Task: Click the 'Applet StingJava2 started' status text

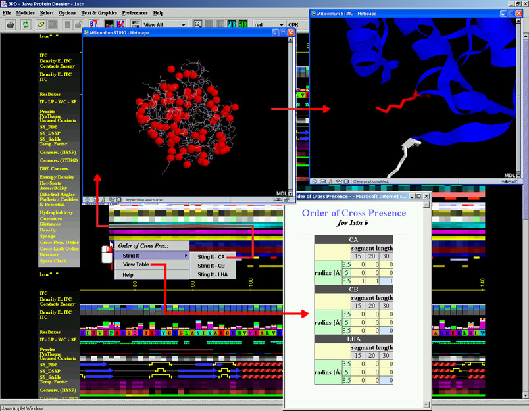Action: click(144, 200)
